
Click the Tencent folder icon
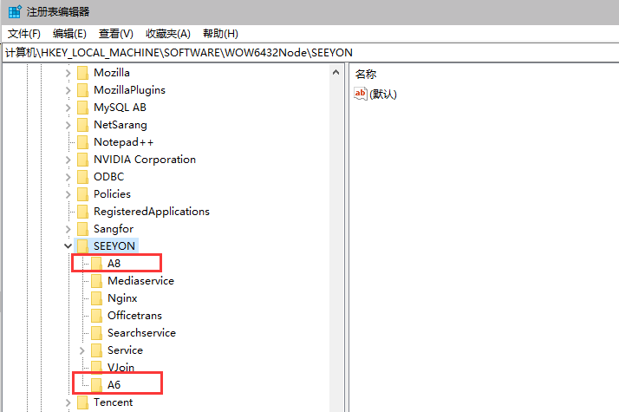pyautogui.click(x=83, y=402)
